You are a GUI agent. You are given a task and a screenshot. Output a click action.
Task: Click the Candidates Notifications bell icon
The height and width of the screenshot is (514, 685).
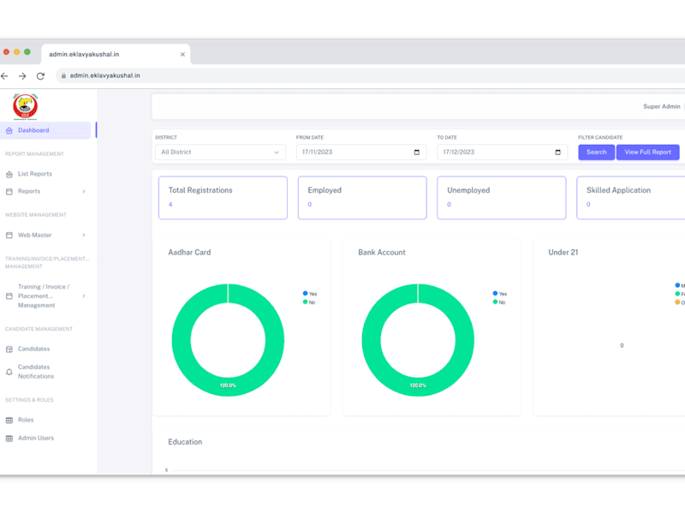9,372
